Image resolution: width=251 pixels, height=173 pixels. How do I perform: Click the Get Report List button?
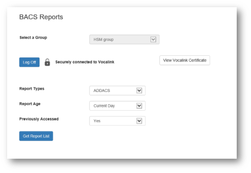coord(36,136)
